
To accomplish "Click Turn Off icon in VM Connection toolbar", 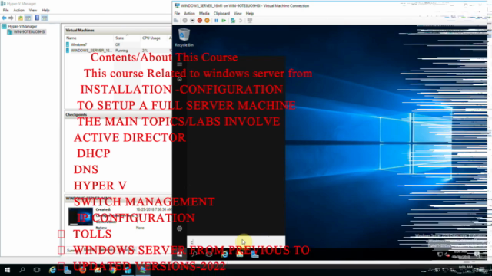I will point(192,21).
